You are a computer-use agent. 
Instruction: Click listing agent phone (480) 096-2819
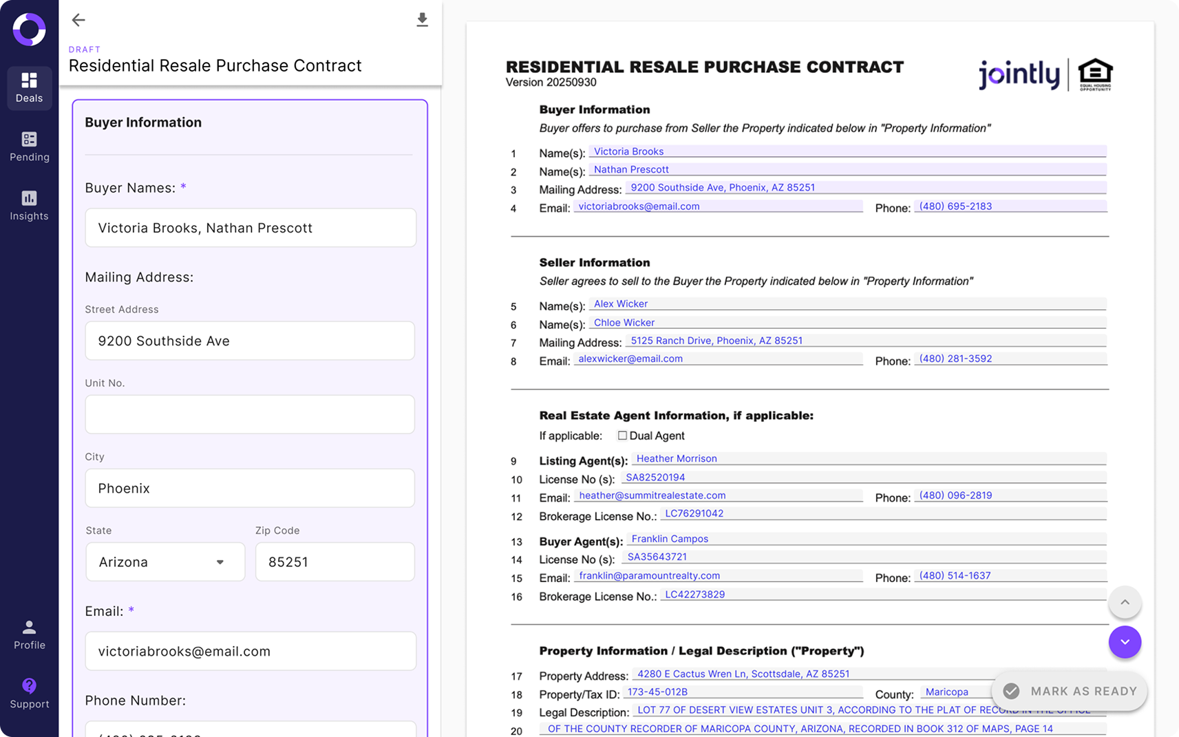[955, 495]
